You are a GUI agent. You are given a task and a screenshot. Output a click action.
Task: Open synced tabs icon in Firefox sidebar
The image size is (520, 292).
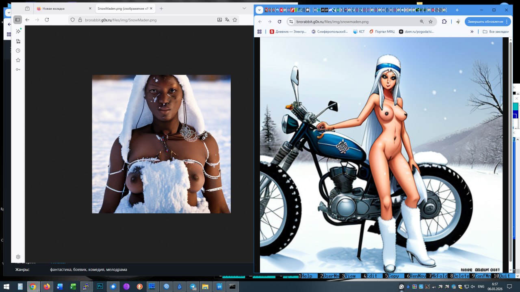pos(18,41)
